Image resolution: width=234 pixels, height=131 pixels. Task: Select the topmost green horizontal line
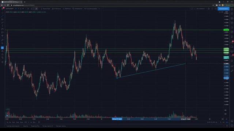pos(114,30)
